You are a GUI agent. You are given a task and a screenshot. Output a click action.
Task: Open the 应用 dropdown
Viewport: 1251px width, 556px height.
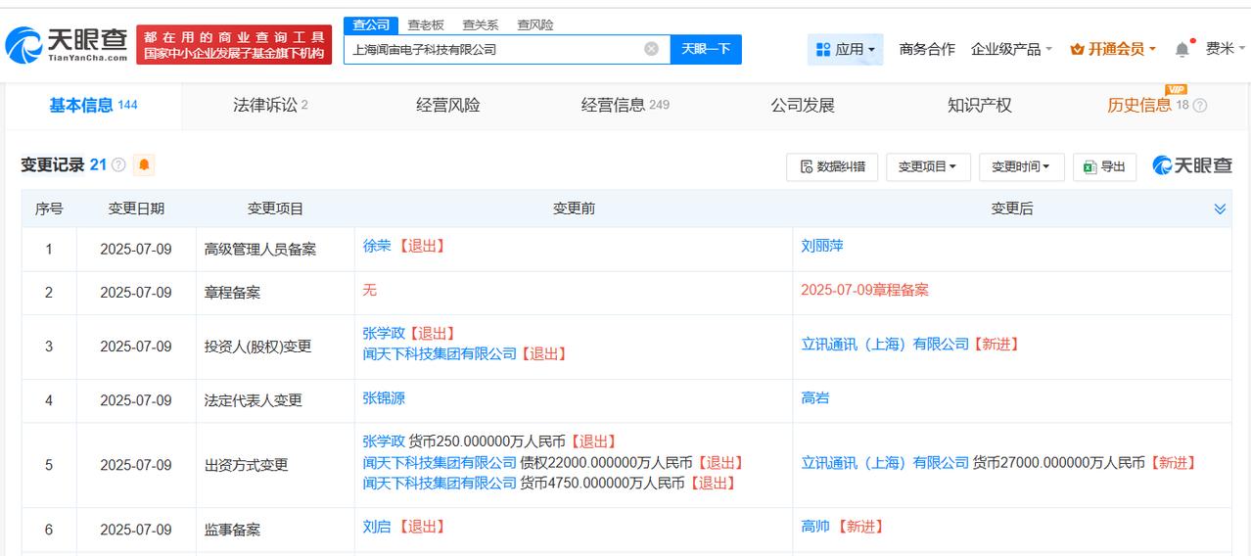pos(845,49)
